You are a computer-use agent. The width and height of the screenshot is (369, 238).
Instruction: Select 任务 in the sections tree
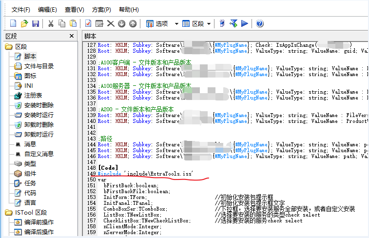click(30, 183)
